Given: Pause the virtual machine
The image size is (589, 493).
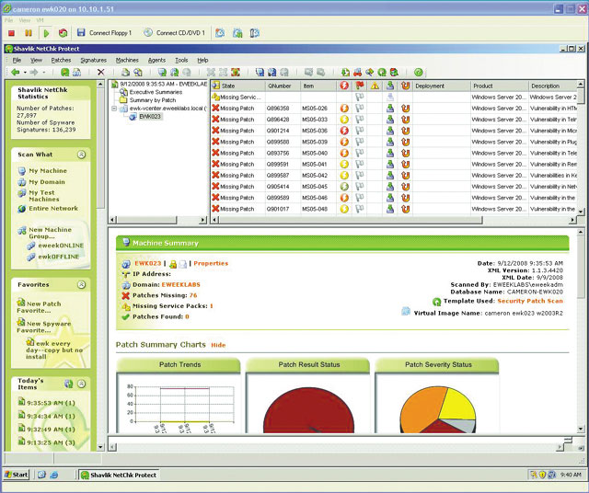Looking at the screenshot, I should 29,33.
